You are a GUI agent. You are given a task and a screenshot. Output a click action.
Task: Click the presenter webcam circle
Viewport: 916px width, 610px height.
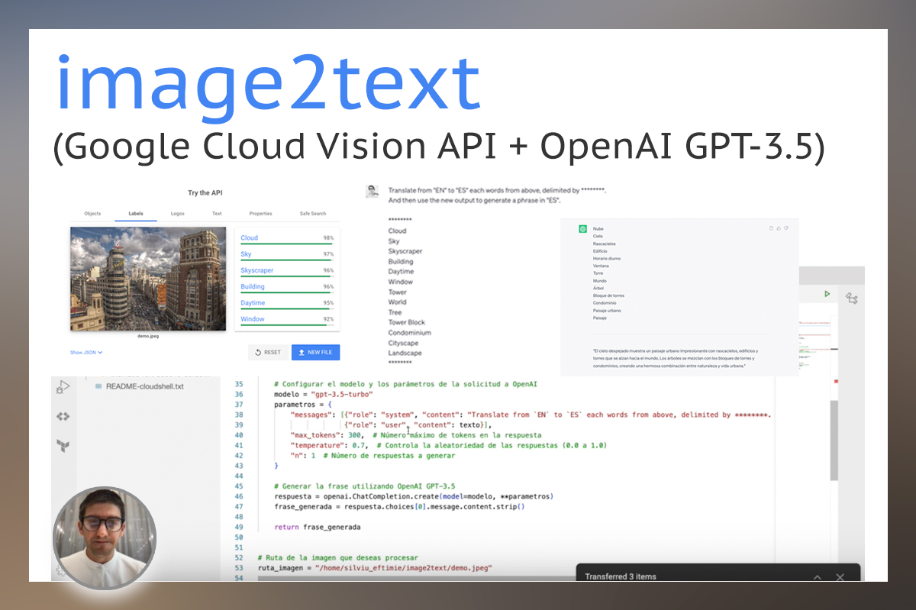click(x=105, y=537)
